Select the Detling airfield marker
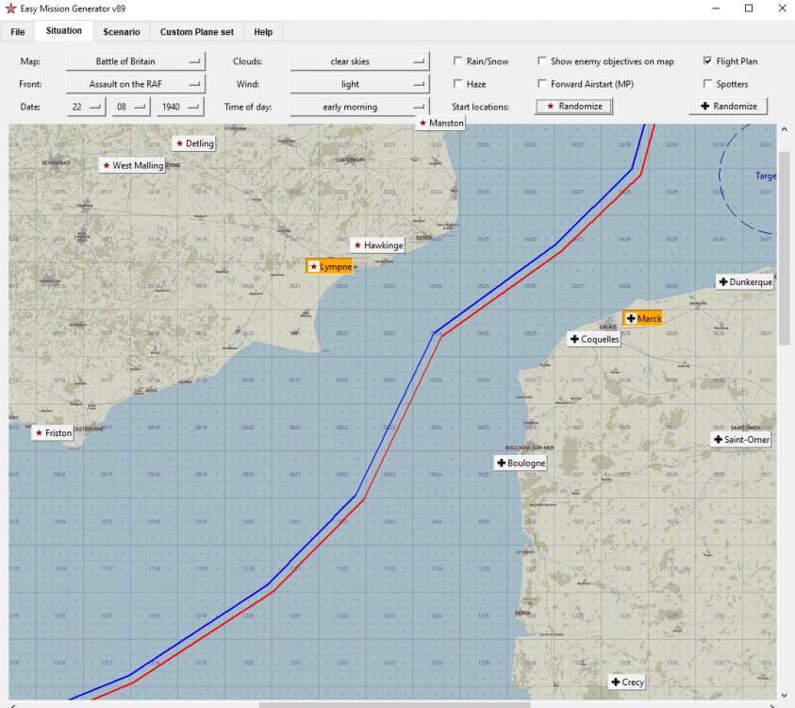The image size is (795, 708). tap(194, 143)
